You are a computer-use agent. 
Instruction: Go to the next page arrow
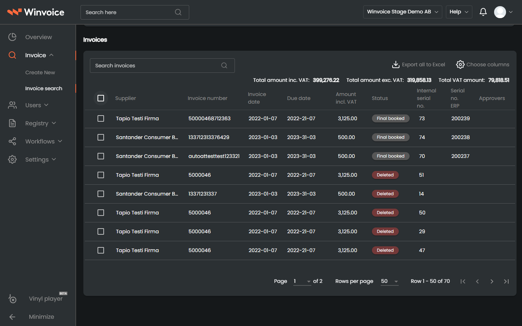point(492,281)
